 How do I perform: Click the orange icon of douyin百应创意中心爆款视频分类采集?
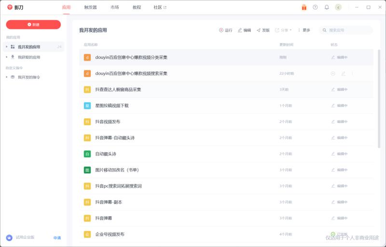point(87,57)
